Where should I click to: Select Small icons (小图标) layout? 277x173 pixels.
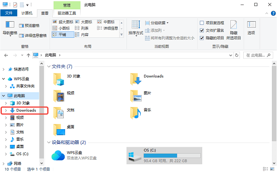pos(61,28)
